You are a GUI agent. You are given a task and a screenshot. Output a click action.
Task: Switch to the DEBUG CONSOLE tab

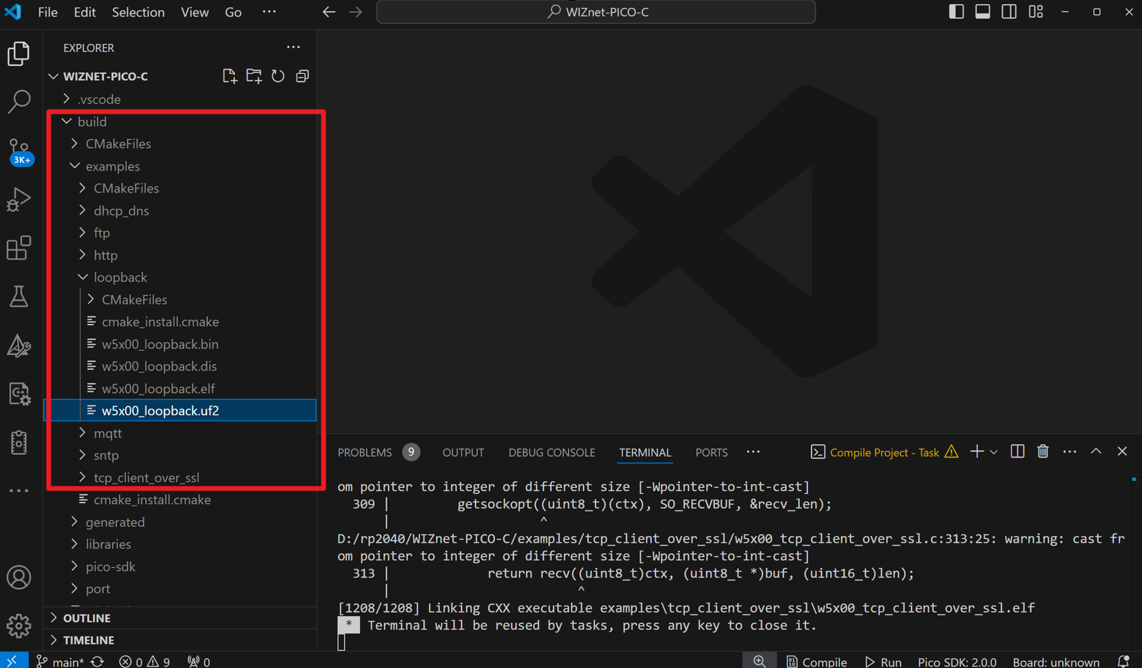(552, 452)
